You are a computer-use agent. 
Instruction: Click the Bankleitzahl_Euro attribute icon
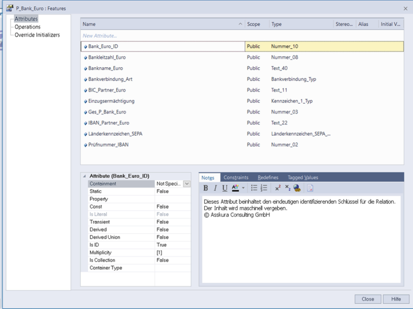coord(85,58)
